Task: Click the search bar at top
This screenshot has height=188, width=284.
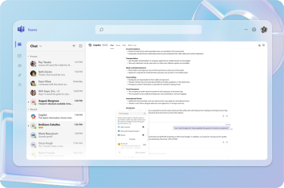Action: (148, 29)
